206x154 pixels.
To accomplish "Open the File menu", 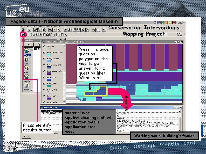I will click(x=23, y=26).
